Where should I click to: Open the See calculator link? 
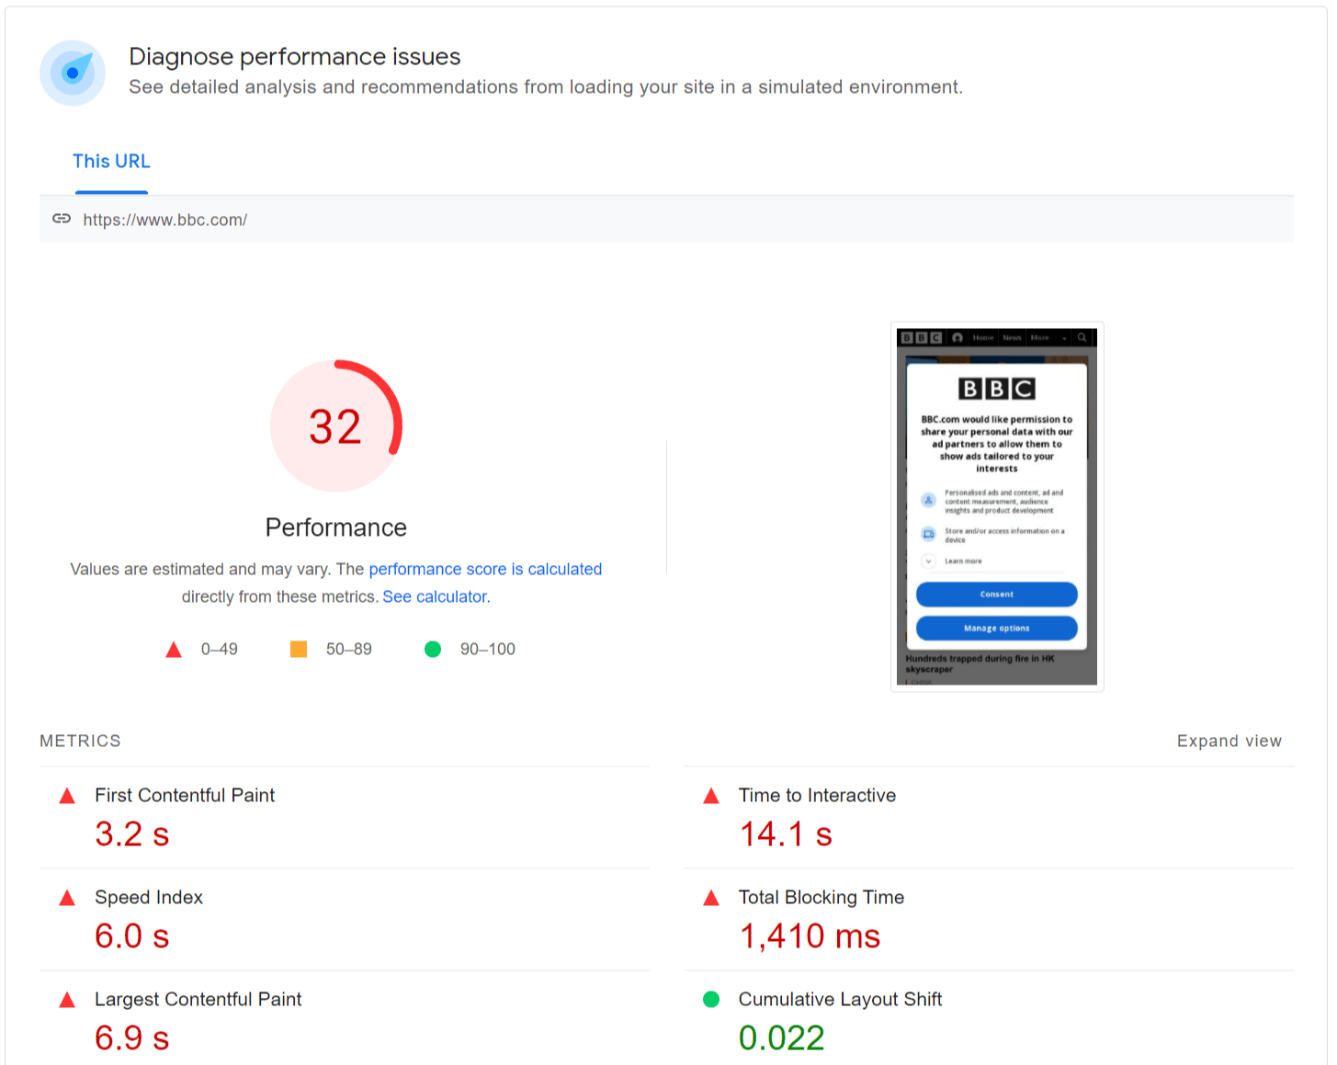pos(434,596)
